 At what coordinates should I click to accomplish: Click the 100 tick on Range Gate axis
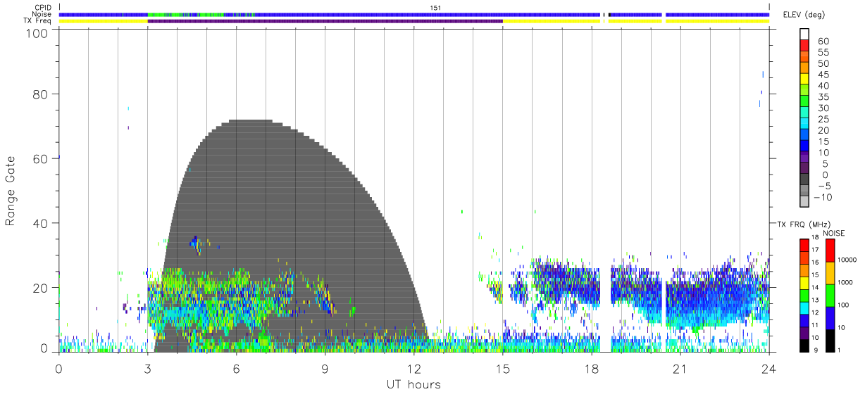coord(38,33)
